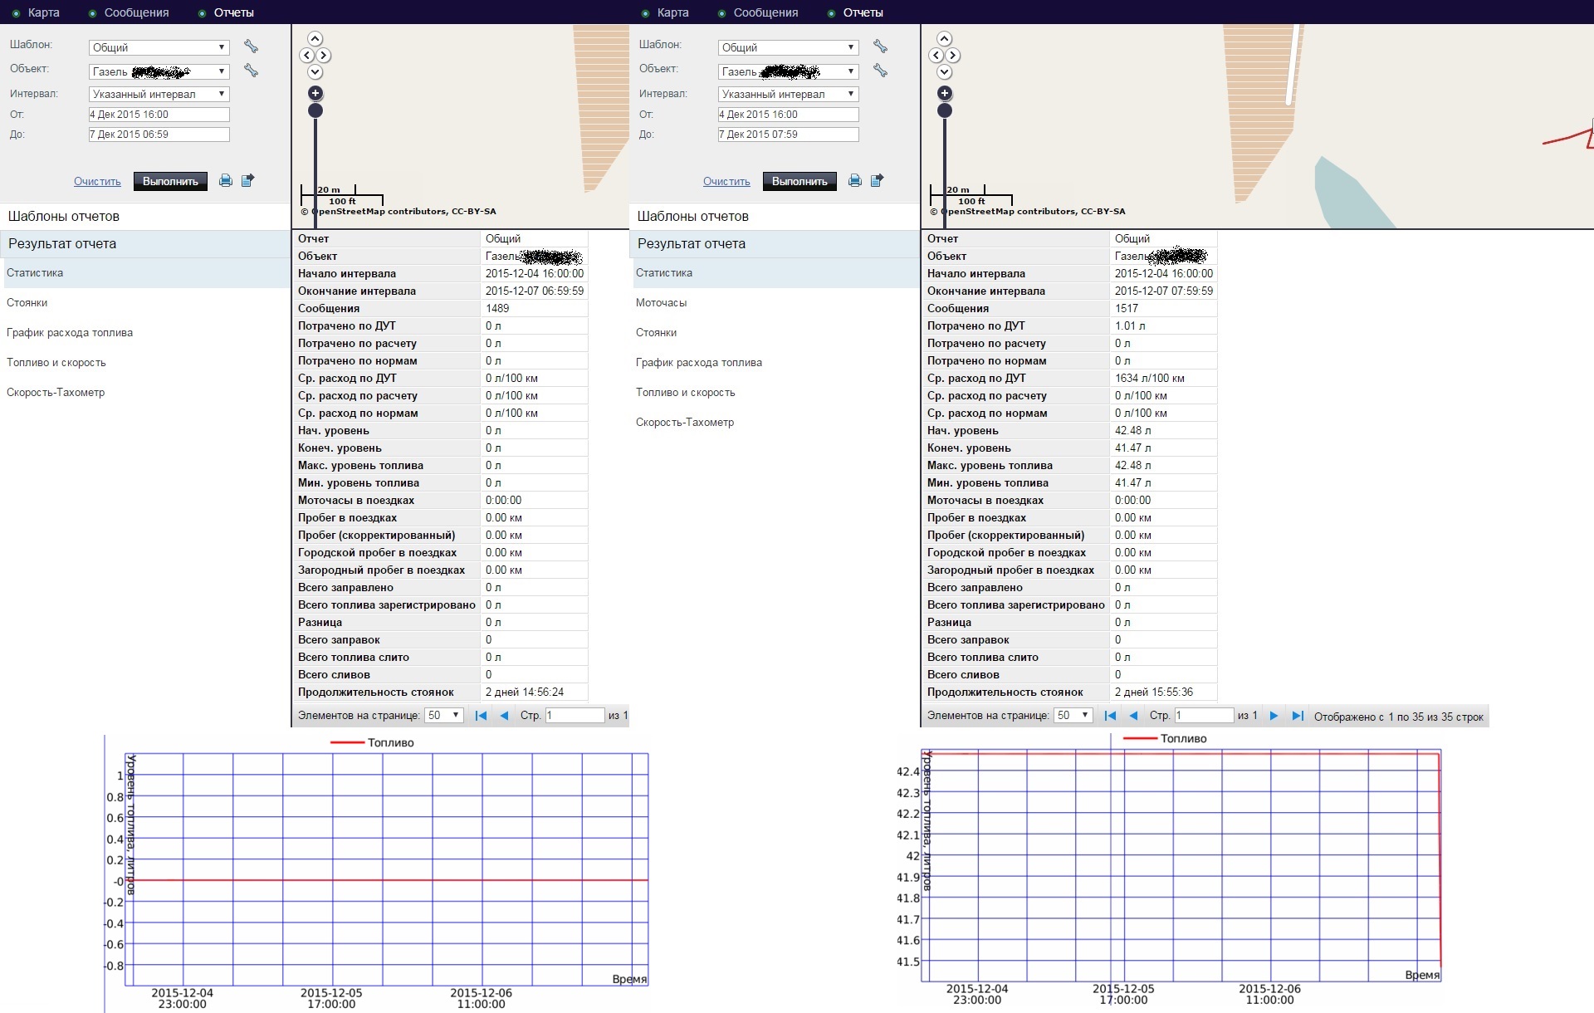Click right Очистить link
The height and width of the screenshot is (1013, 1594).
pos(726,181)
